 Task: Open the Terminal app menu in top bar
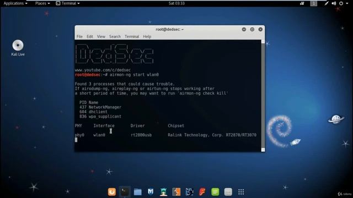[68, 3]
